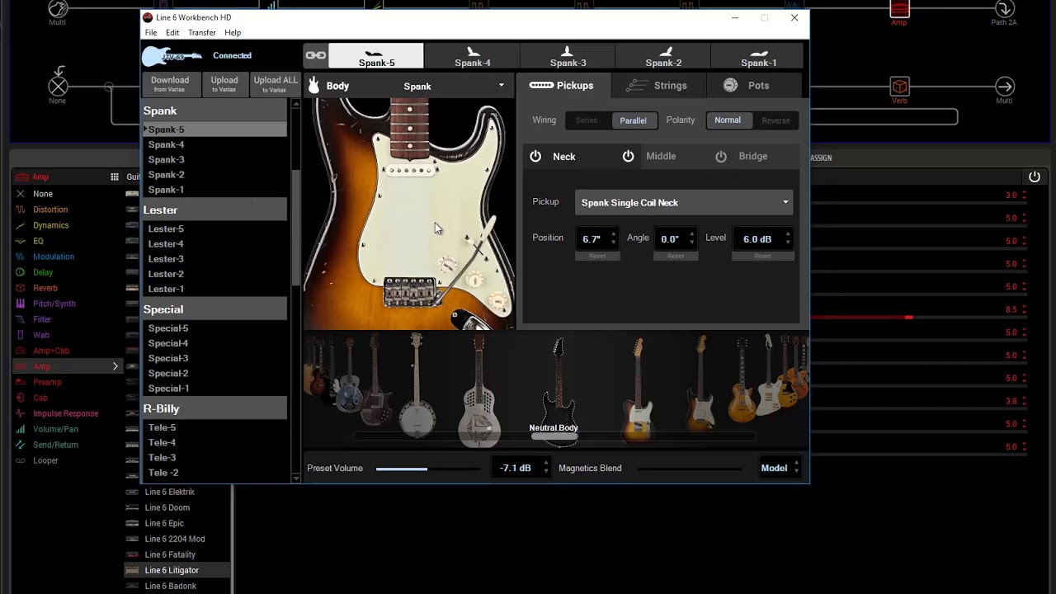Click the Variax guitar logo icon
Image resolution: width=1056 pixels, height=594 pixels.
(x=172, y=55)
